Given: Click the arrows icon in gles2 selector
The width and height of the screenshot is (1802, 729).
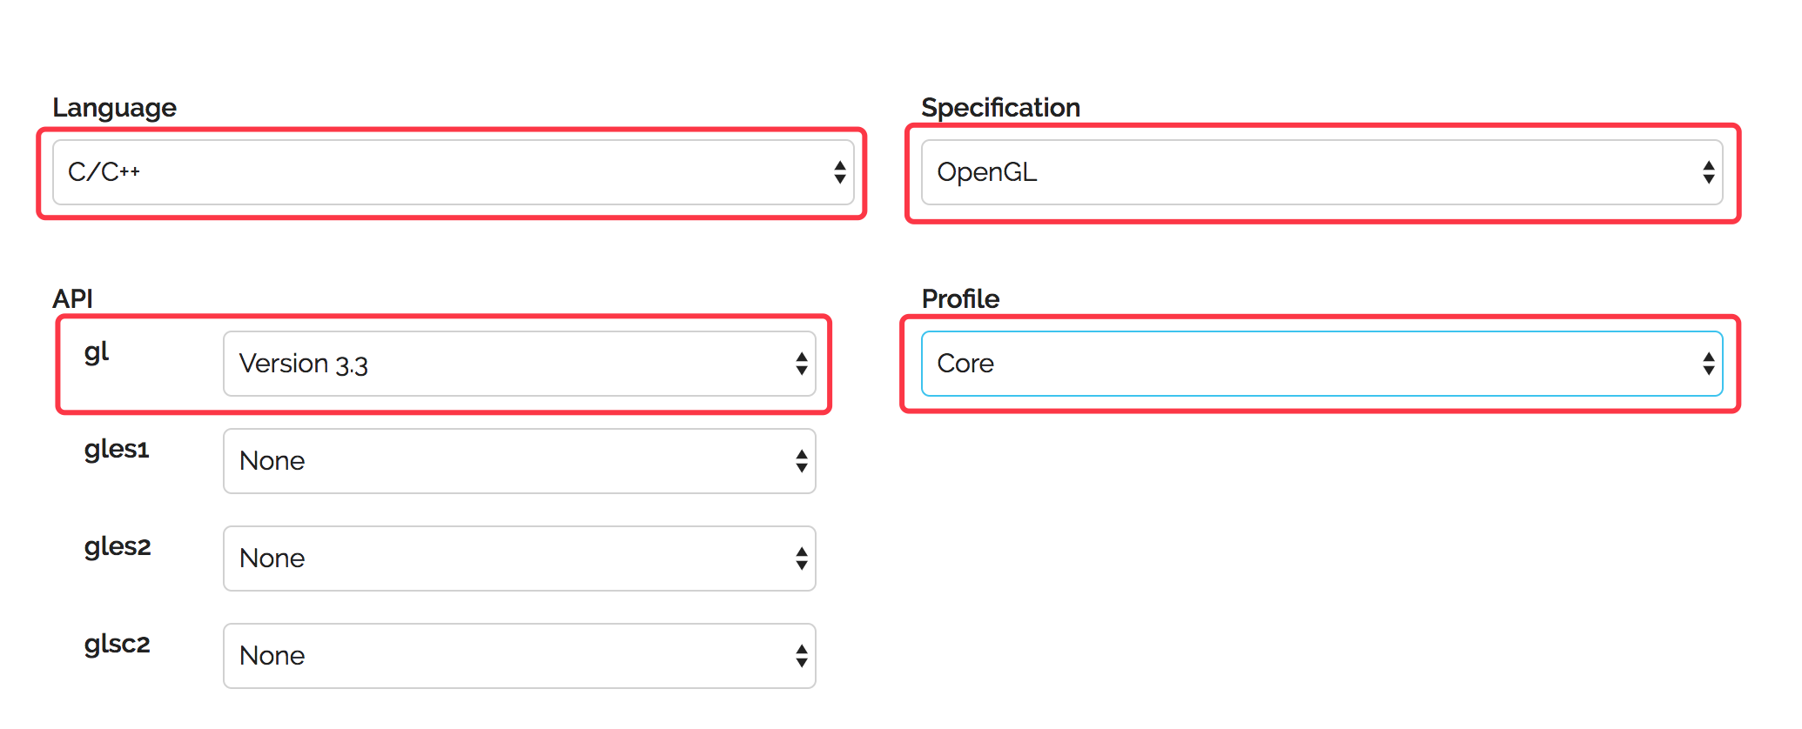Looking at the screenshot, I should pos(801,558).
